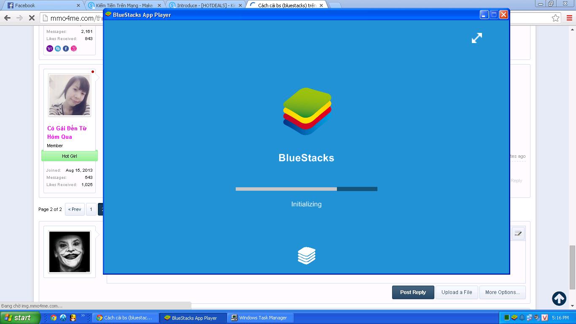Click the fullscreen expand arrows in BlueStacks
Screen dimensions: 576x324
click(476, 38)
